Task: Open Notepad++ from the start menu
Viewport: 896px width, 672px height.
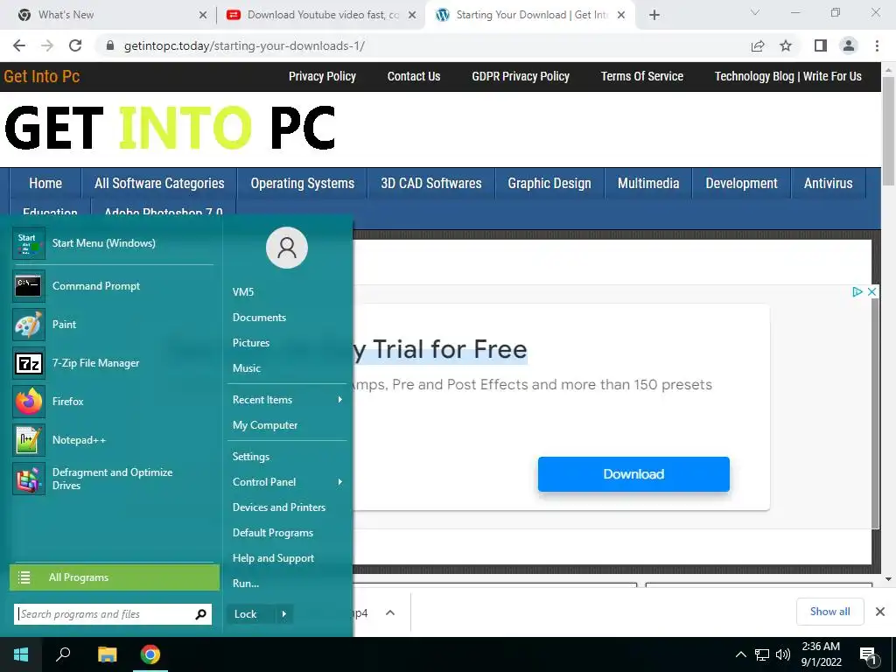Action: point(113,440)
